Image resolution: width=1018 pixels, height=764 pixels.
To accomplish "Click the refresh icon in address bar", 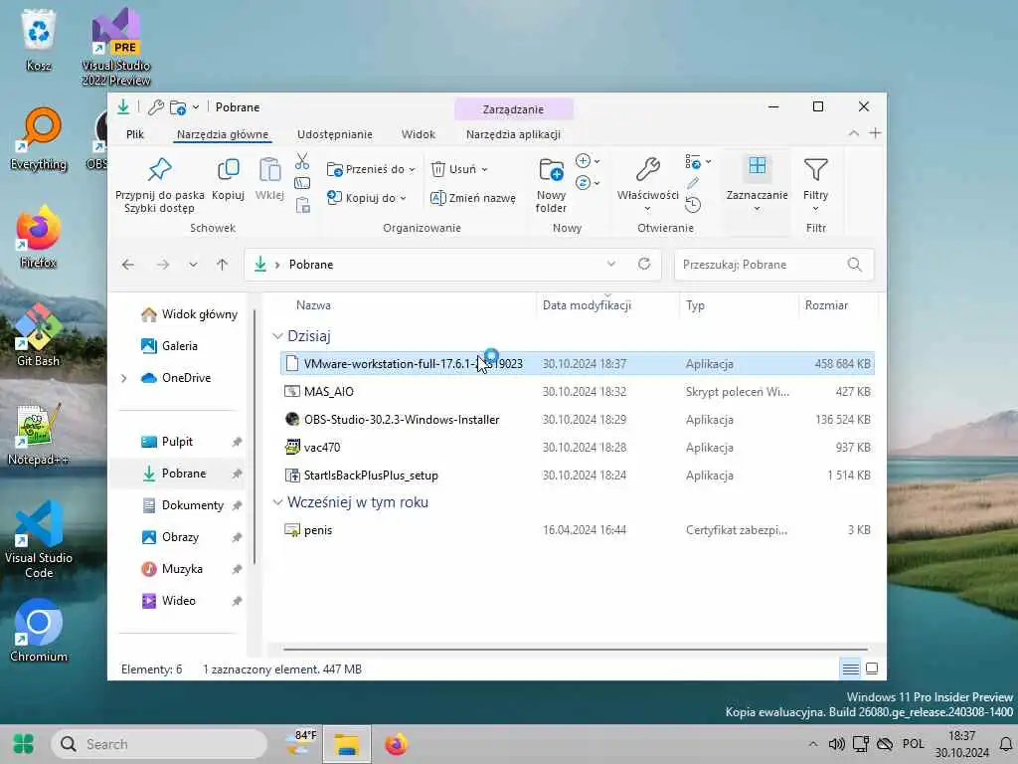I will point(644,264).
